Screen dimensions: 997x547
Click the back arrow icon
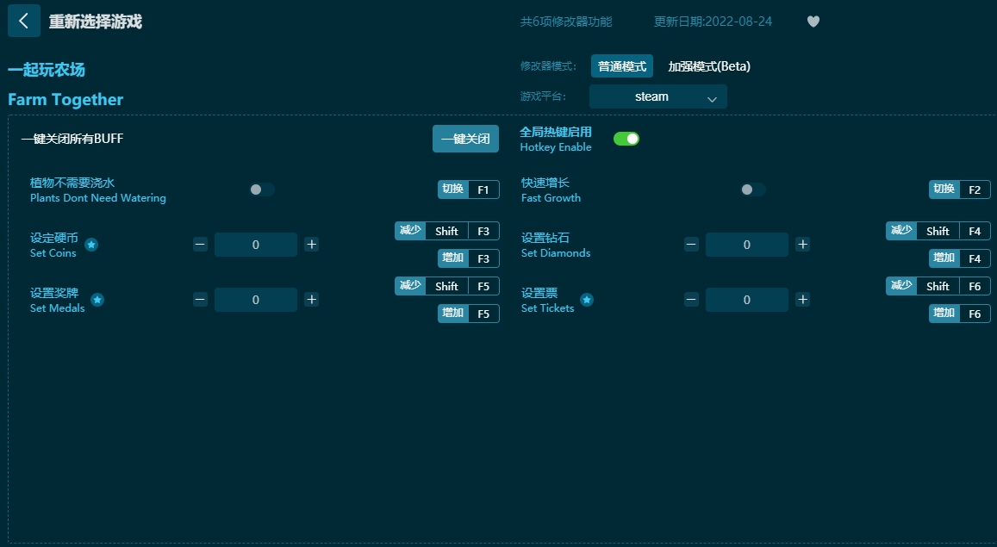coord(23,22)
